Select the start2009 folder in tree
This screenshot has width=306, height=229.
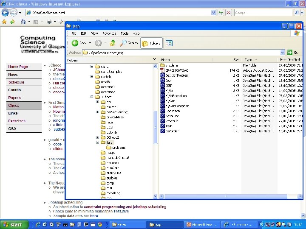(x=113, y=173)
